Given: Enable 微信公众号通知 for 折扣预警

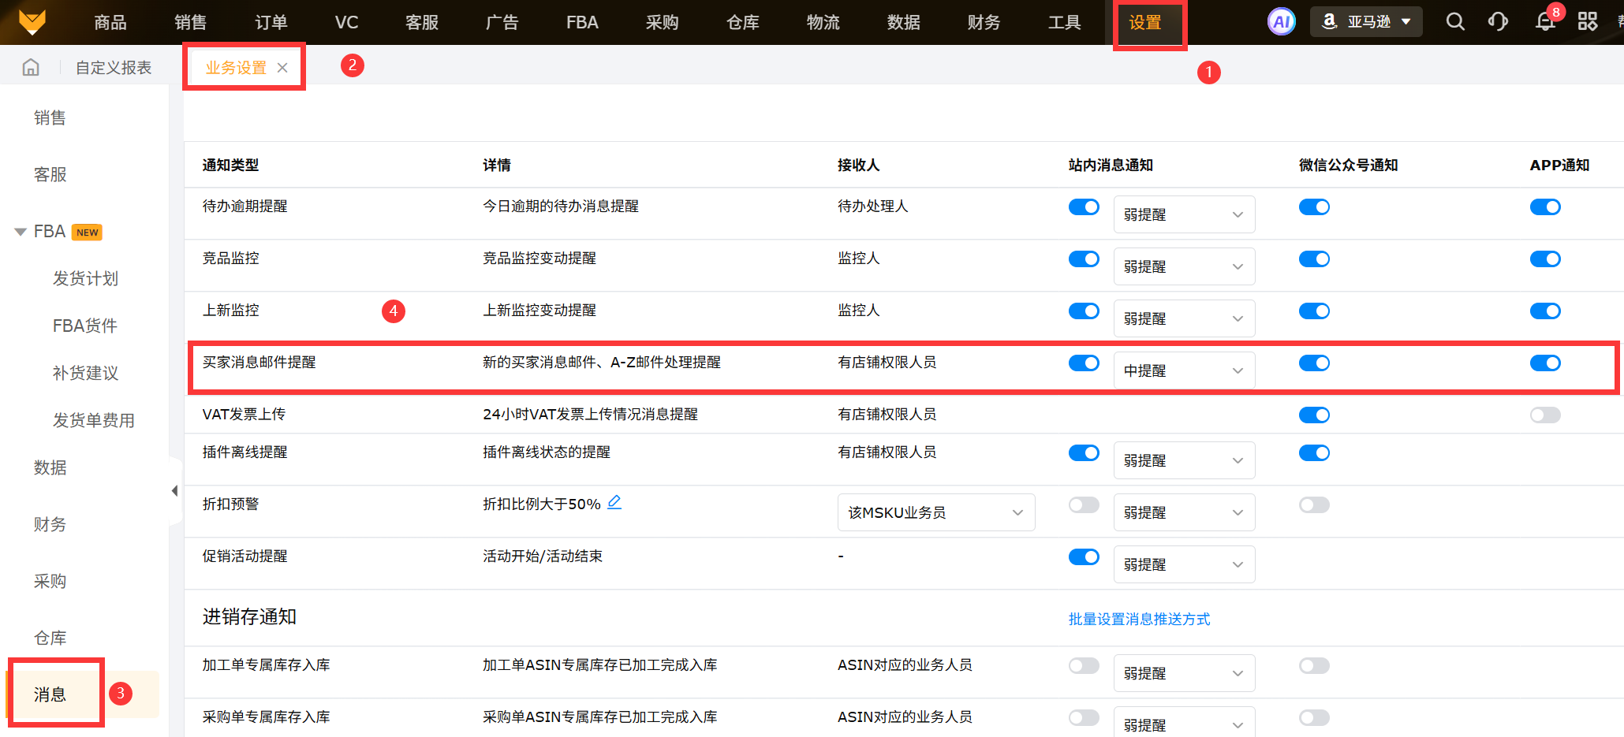Looking at the screenshot, I should click(x=1314, y=504).
